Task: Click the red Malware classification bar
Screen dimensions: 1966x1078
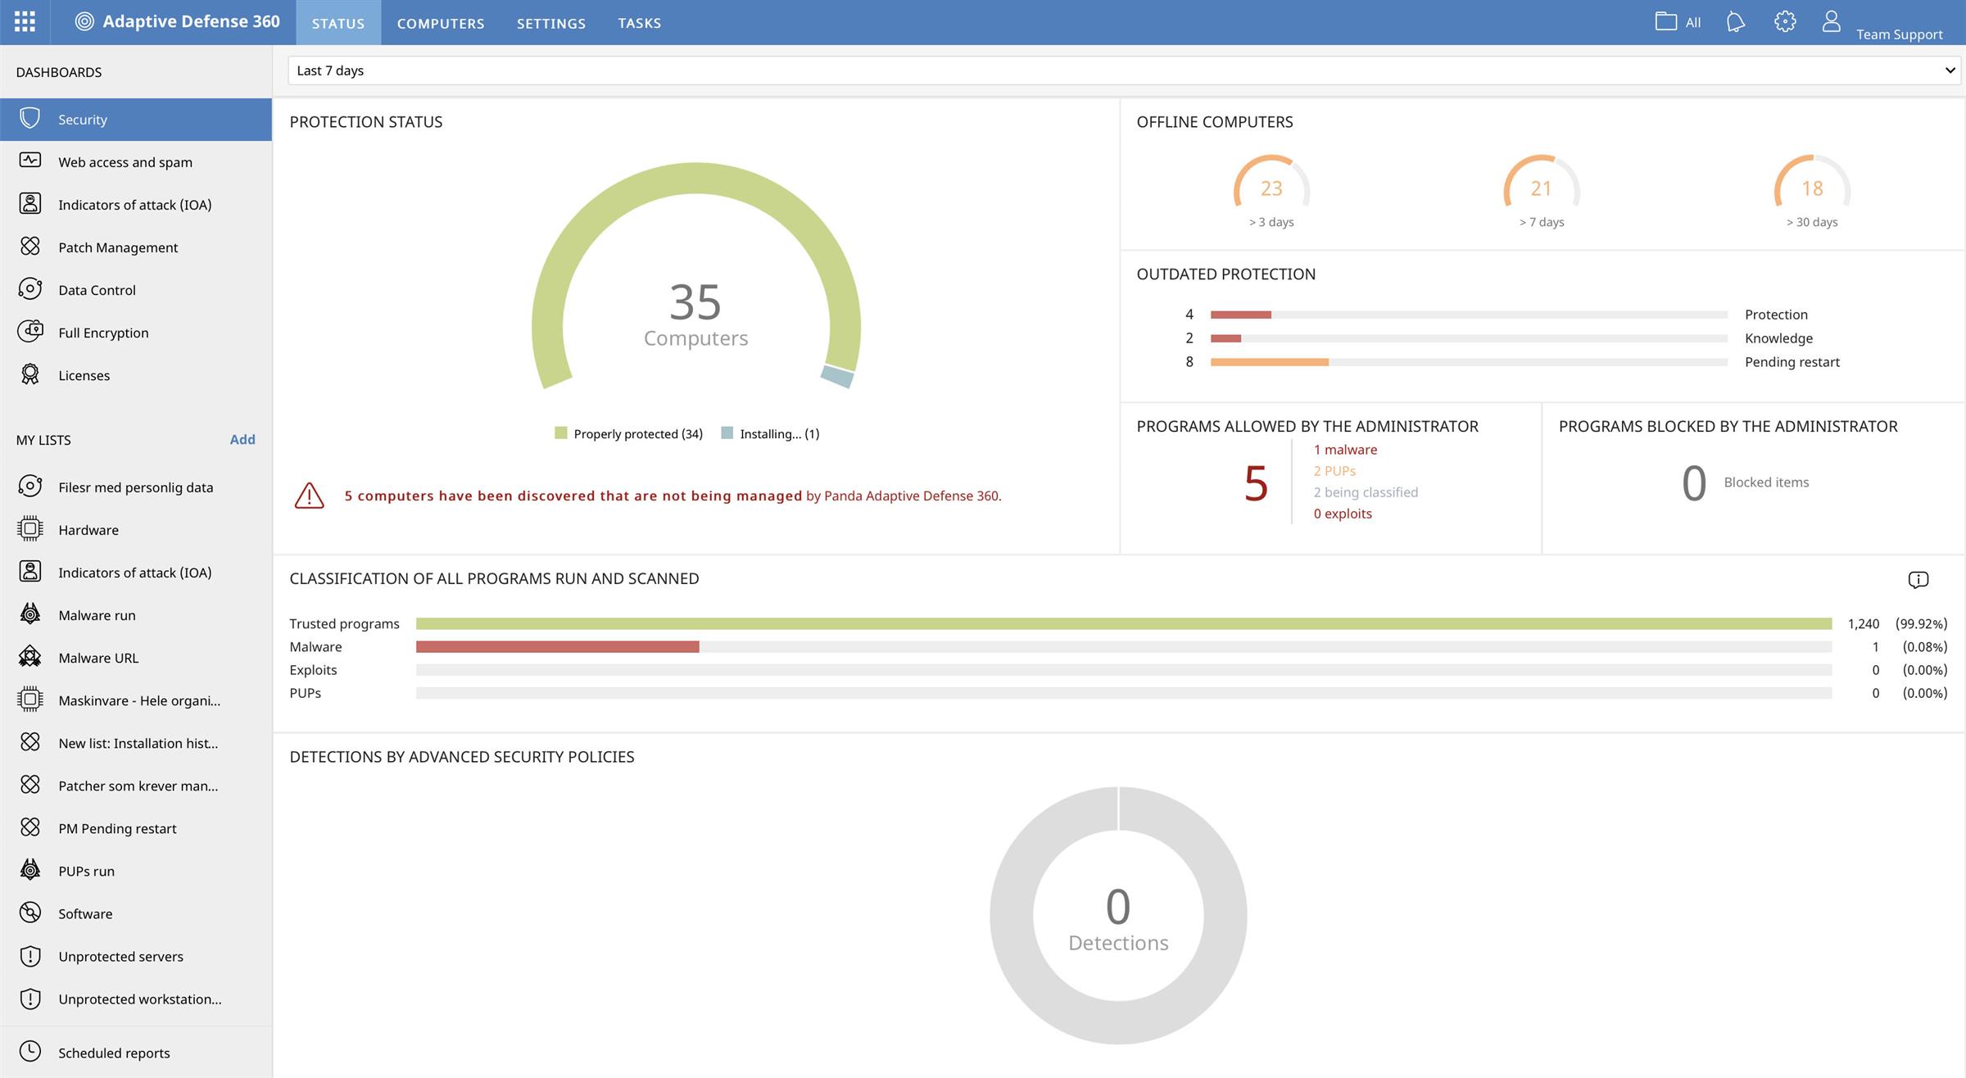Action: 557,647
